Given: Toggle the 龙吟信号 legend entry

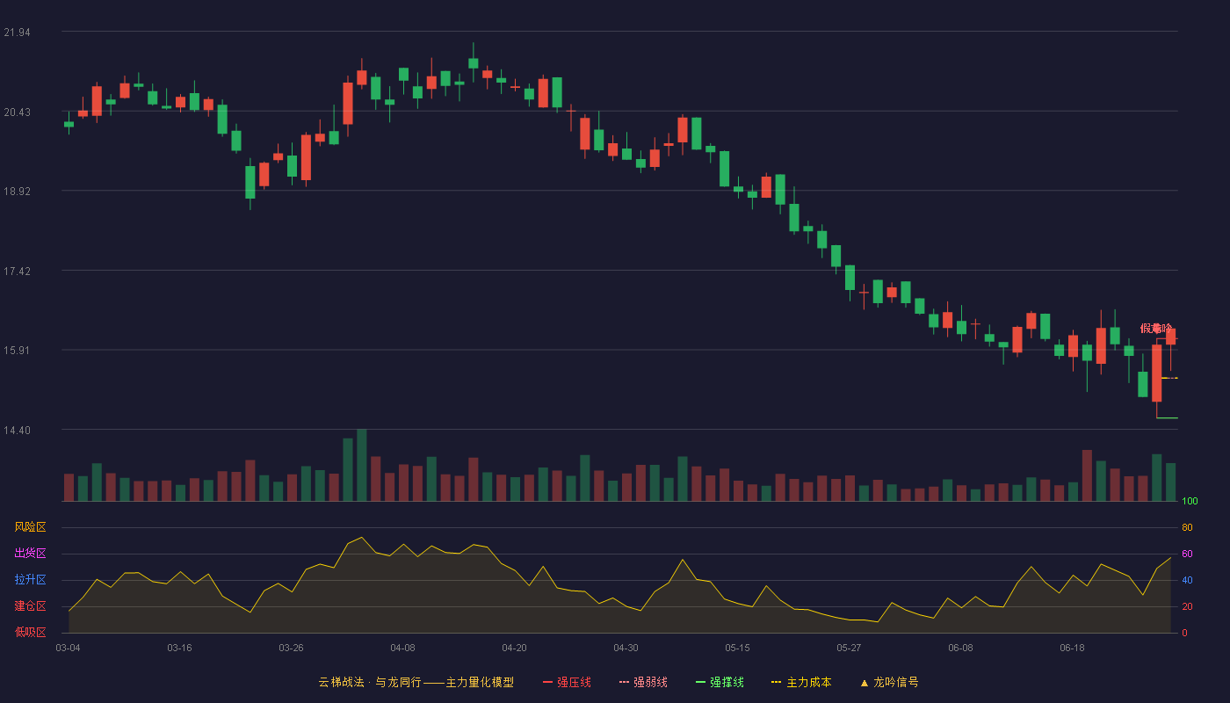Looking at the screenshot, I should coord(889,682).
